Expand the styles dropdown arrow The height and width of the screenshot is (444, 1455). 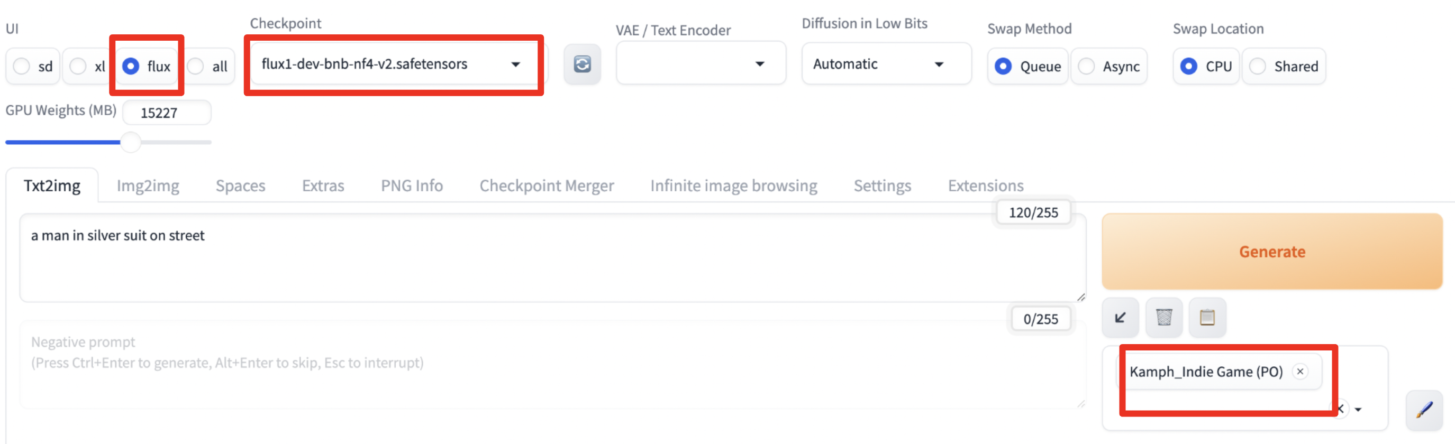click(x=1358, y=410)
